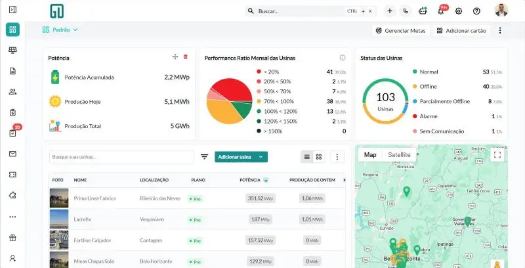This screenshot has height=268, width=525.
Task: Delete the Potência card with trash icon
Action: [186, 57]
